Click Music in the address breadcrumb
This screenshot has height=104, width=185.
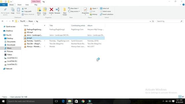pos(31,21)
